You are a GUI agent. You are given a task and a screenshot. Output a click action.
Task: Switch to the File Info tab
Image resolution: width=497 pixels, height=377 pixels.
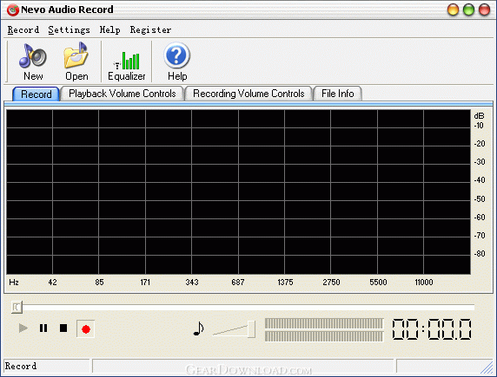click(x=338, y=94)
